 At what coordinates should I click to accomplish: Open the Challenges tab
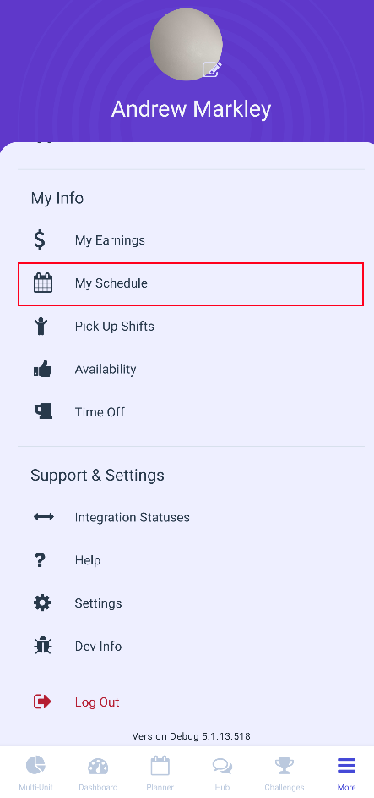tap(285, 773)
